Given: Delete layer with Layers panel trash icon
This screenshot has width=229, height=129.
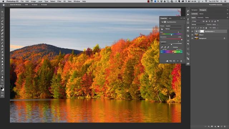Looking at the screenshot, I should tap(225, 126).
